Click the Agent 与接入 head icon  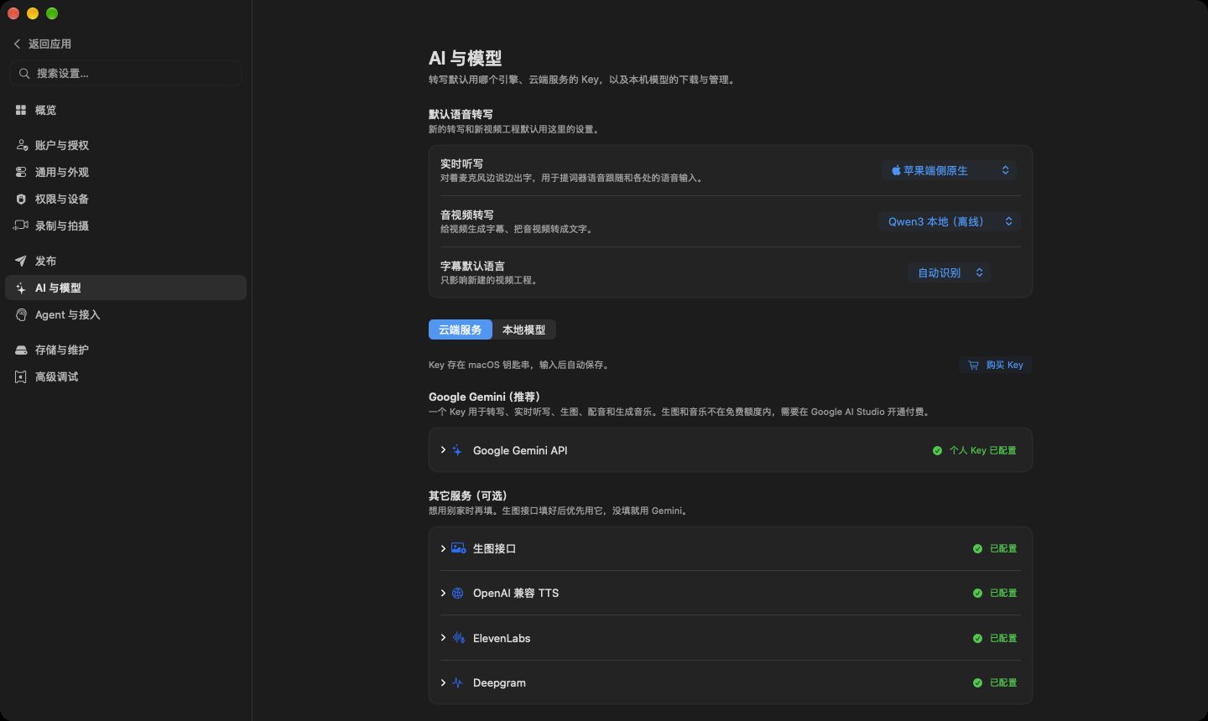(x=21, y=314)
